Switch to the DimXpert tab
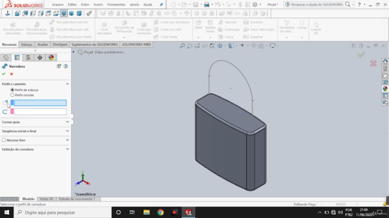The height and width of the screenshot is (218, 389). [x=60, y=44]
